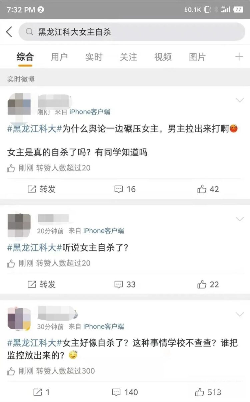Open the #黑龙江科大# hashtag in first post
The width and height of the screenshot is (250, 402).
tap(35, 129)
